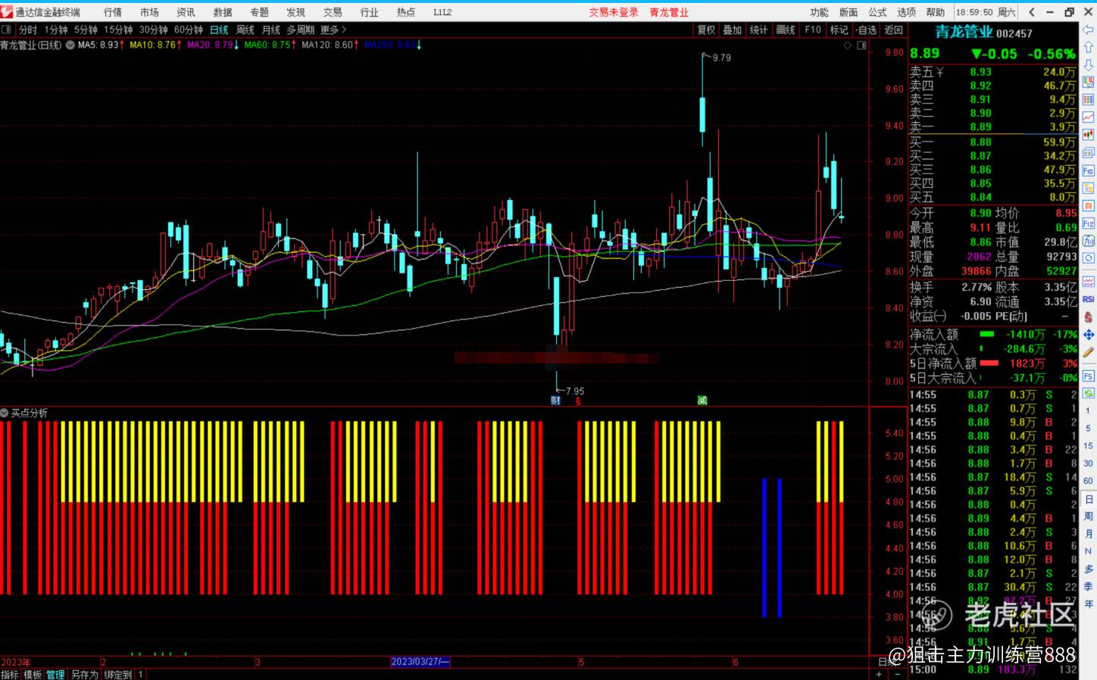The height and width of the screenshot is (680, 1097).
Task: Click the Fi2 icon in right toolbar
Action: tap(1089, 223)
